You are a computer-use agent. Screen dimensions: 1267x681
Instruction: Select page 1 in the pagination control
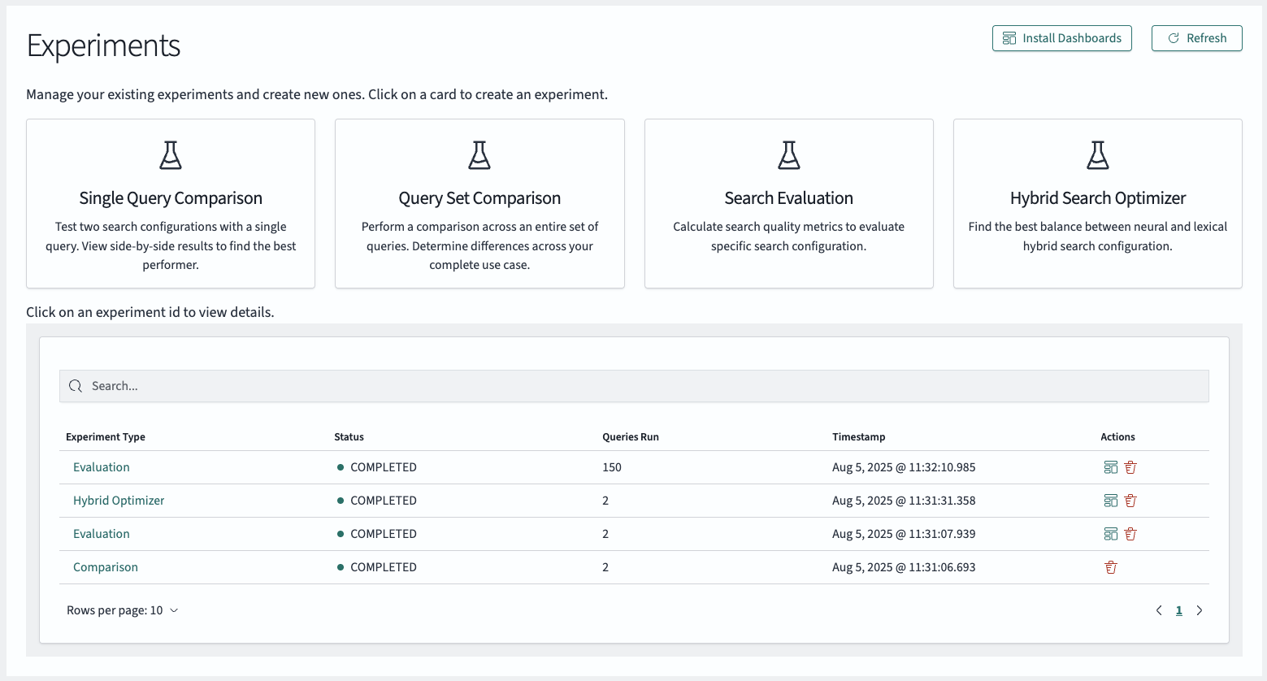point(1178,609)
